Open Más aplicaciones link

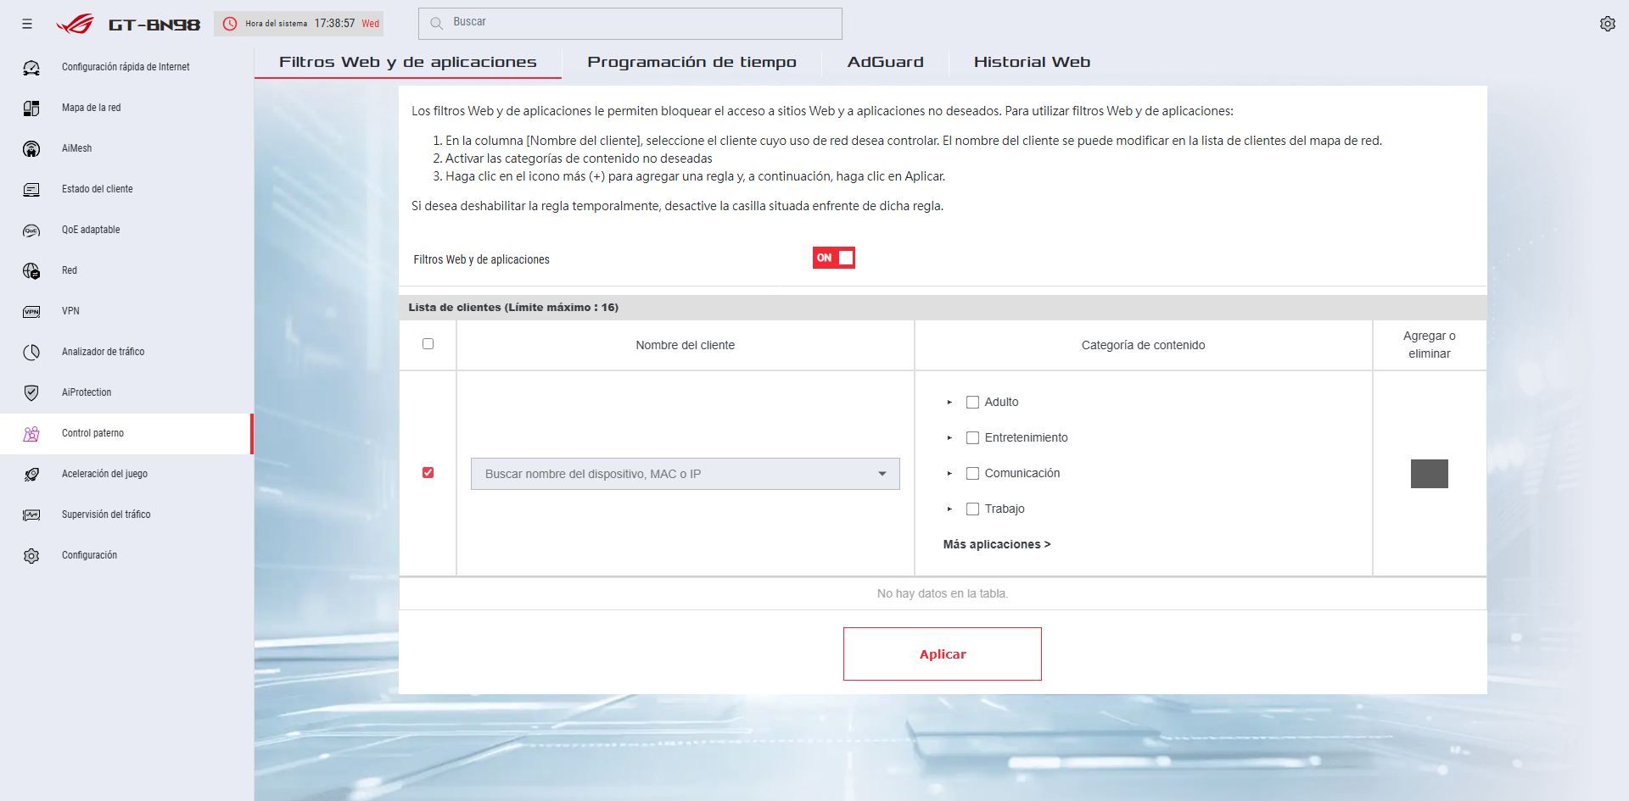point(997,544)
